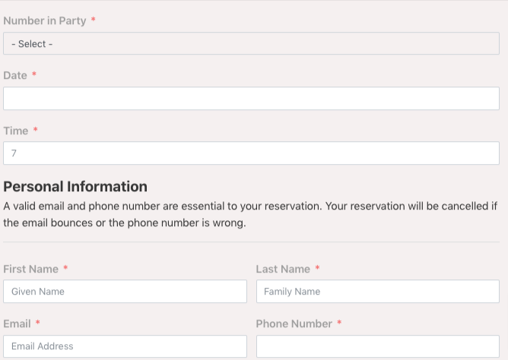Click the required asterisk next to Last Name
The height and width of the screenshot is (360, 508).
(x=317, y=269)
